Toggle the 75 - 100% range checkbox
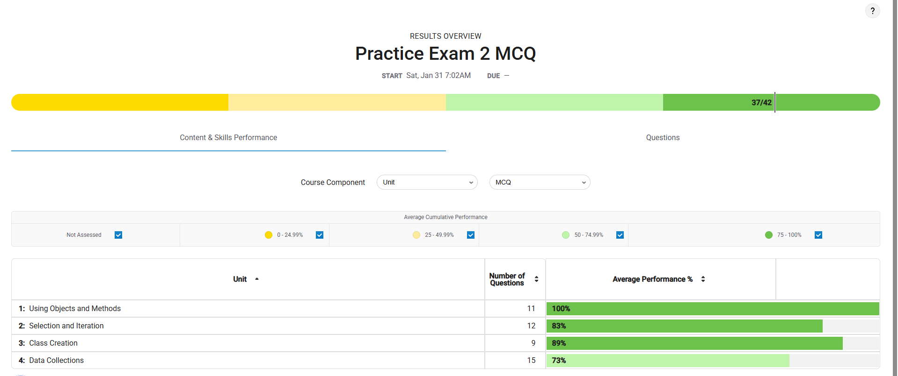Screen dimensions: 898x376 coord(818,235)
